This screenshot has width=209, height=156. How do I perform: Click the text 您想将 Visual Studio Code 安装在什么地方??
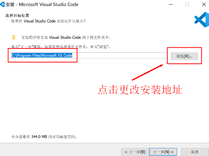pyautogui.click(x=48, y=21)
